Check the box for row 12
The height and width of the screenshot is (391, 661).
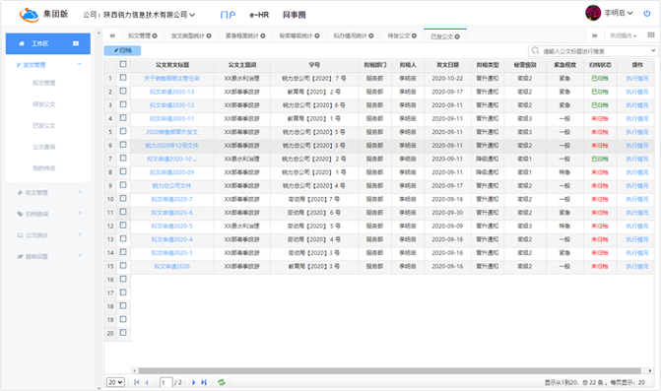[x=123, y=226]
